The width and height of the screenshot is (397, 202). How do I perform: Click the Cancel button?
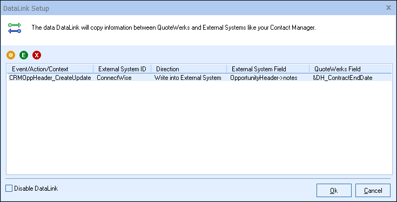pos(373,190)
